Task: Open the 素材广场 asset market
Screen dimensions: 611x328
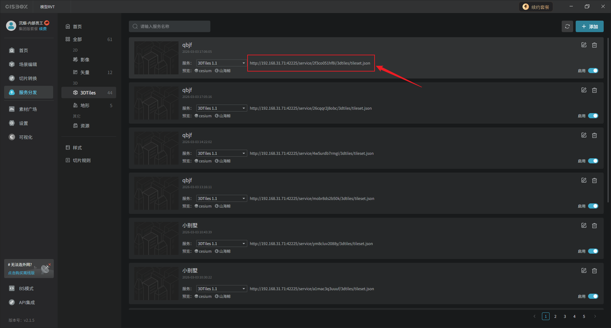Action: 28,109
